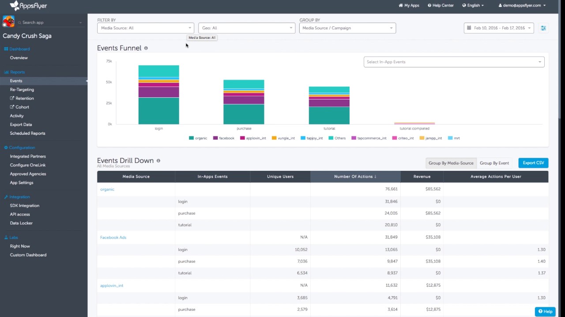Click the Export CSV button
Image resolution: width=565 pixels, height=317 pixels.
(x=533, y=163)
